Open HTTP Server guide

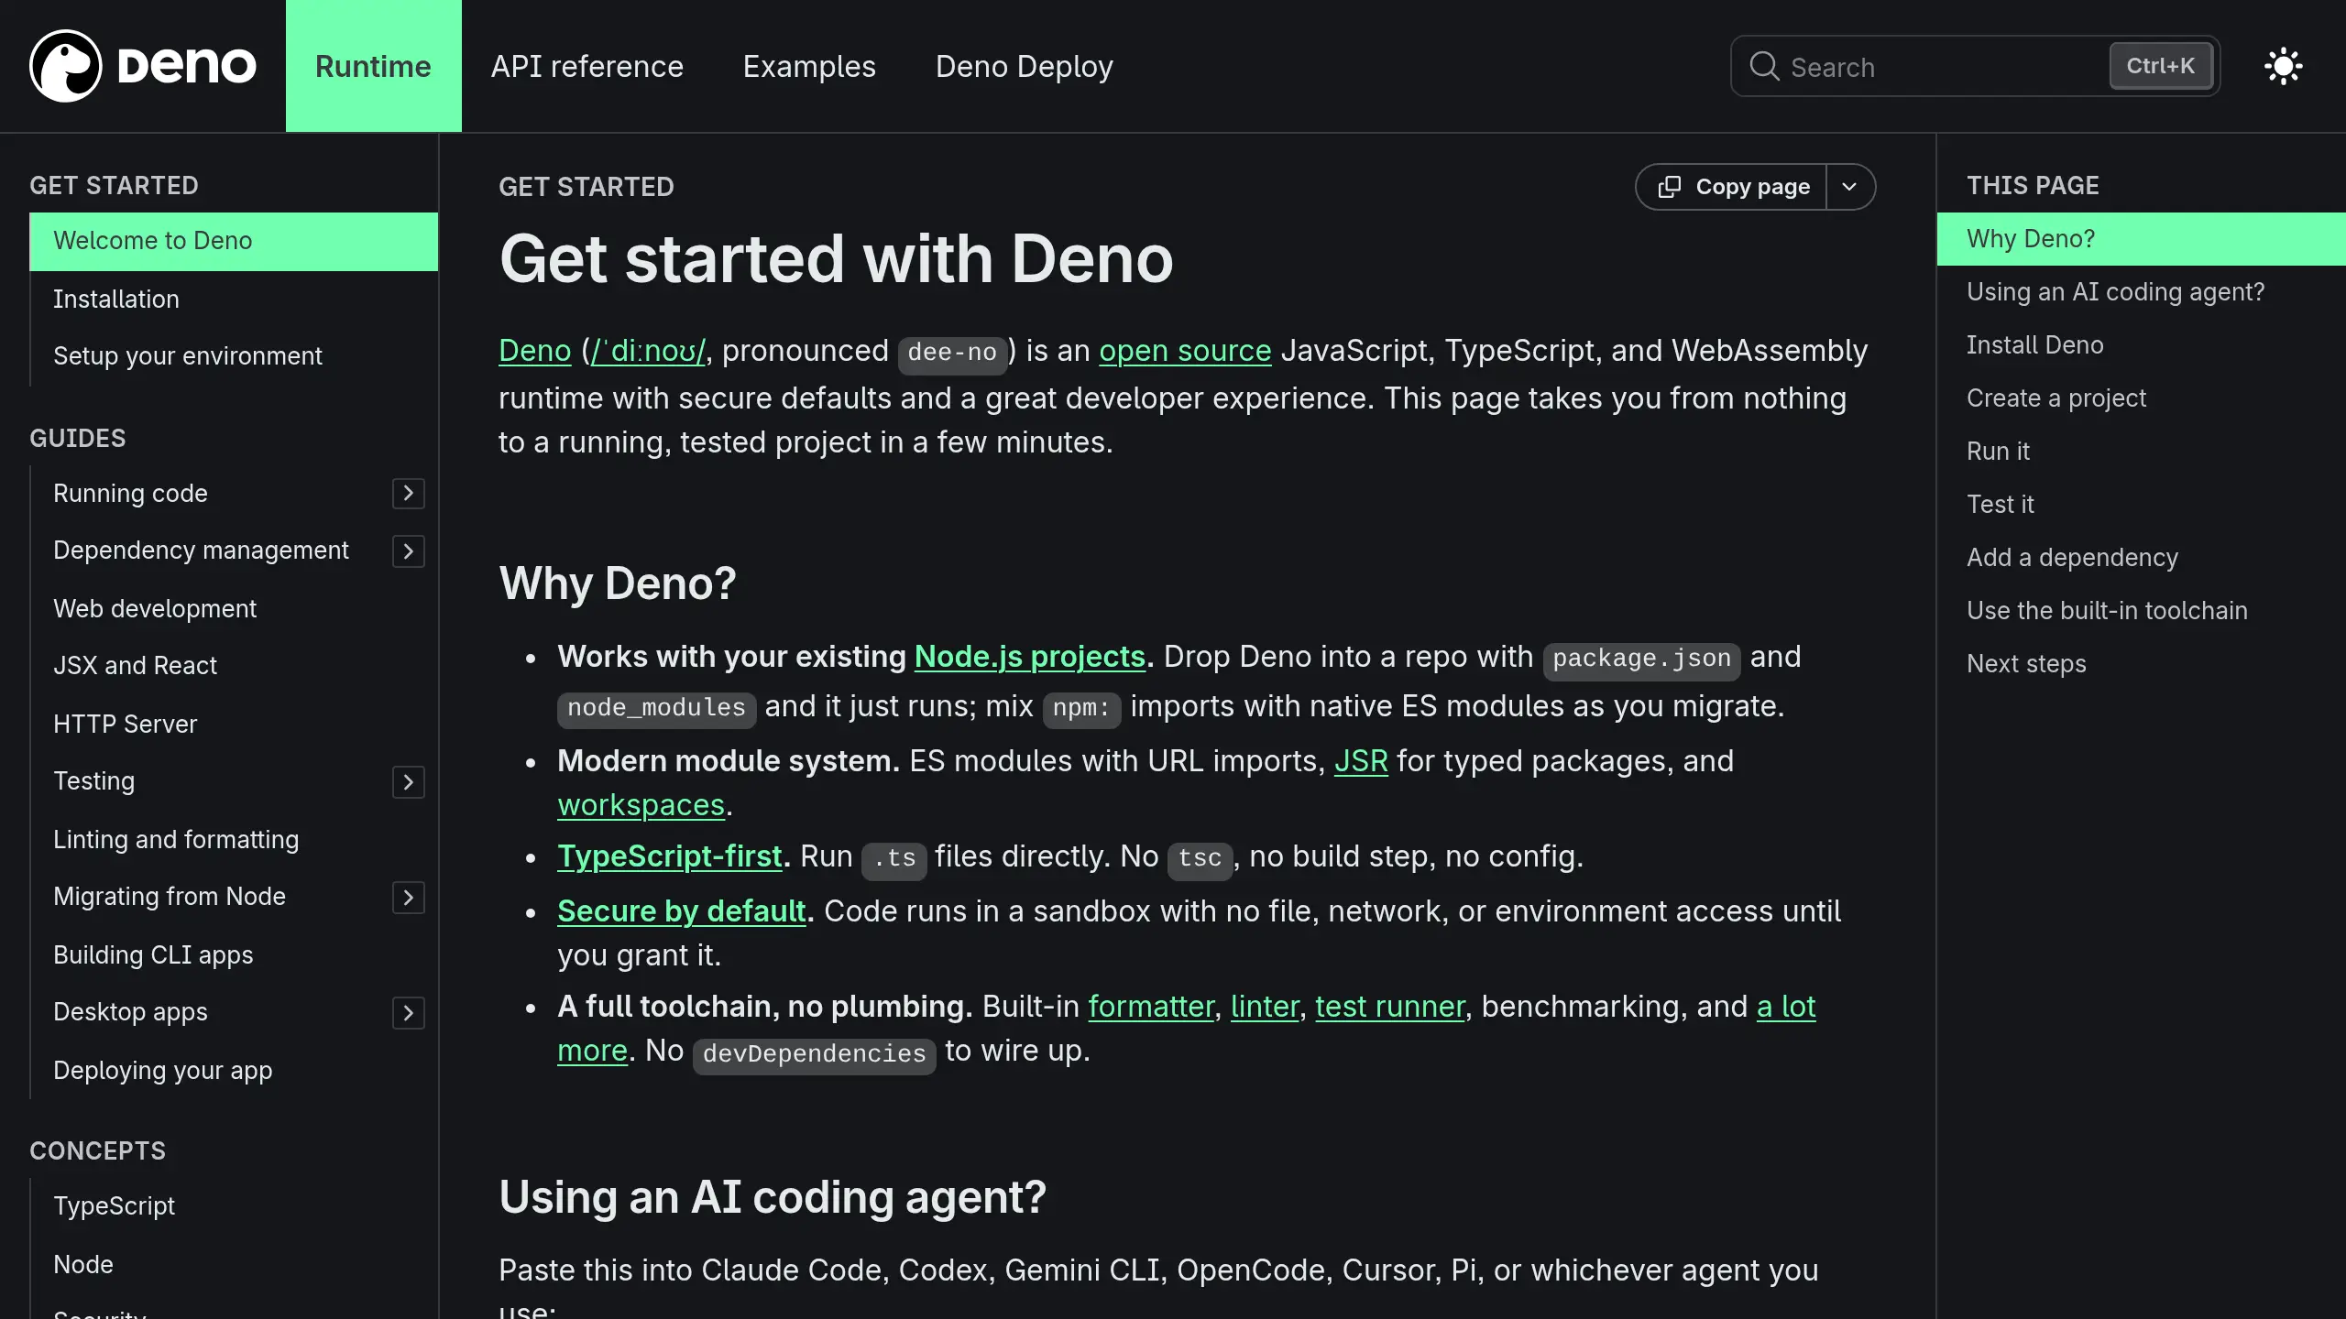point(126,724)
